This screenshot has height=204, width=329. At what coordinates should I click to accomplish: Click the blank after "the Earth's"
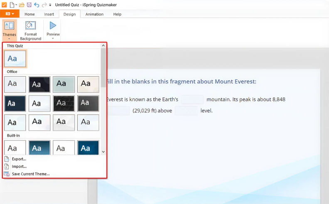[x=192, y=100]
